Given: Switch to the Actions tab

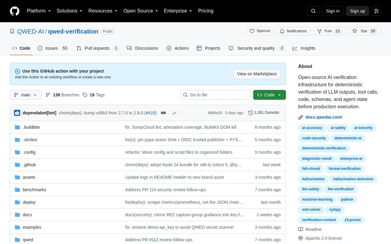Looking at the screenshot, I should pyautogui.click(x=177, y=48).
